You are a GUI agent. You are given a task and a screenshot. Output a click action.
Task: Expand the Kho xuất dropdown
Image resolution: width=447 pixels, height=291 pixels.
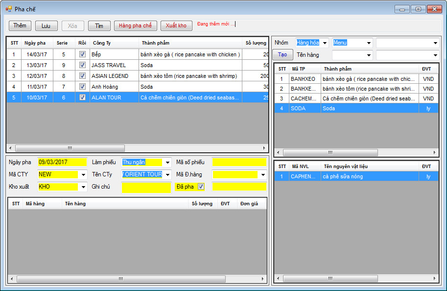point(83,187)
